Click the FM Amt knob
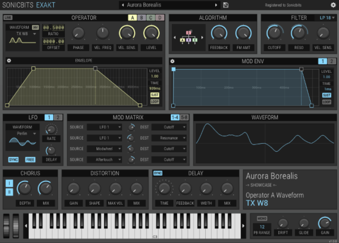 click(243, 33)
